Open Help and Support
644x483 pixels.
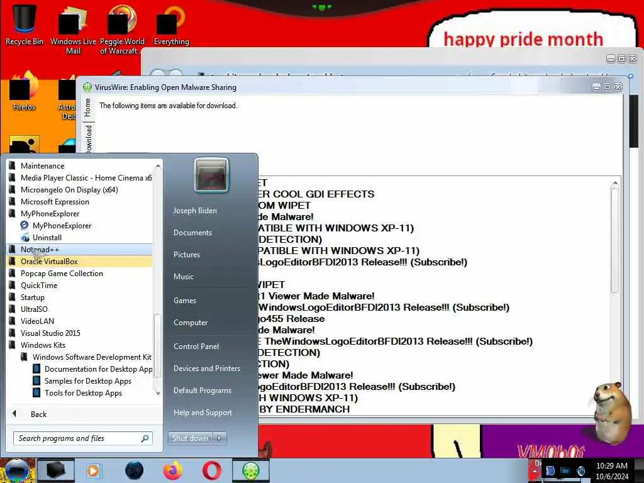point(203,413)
